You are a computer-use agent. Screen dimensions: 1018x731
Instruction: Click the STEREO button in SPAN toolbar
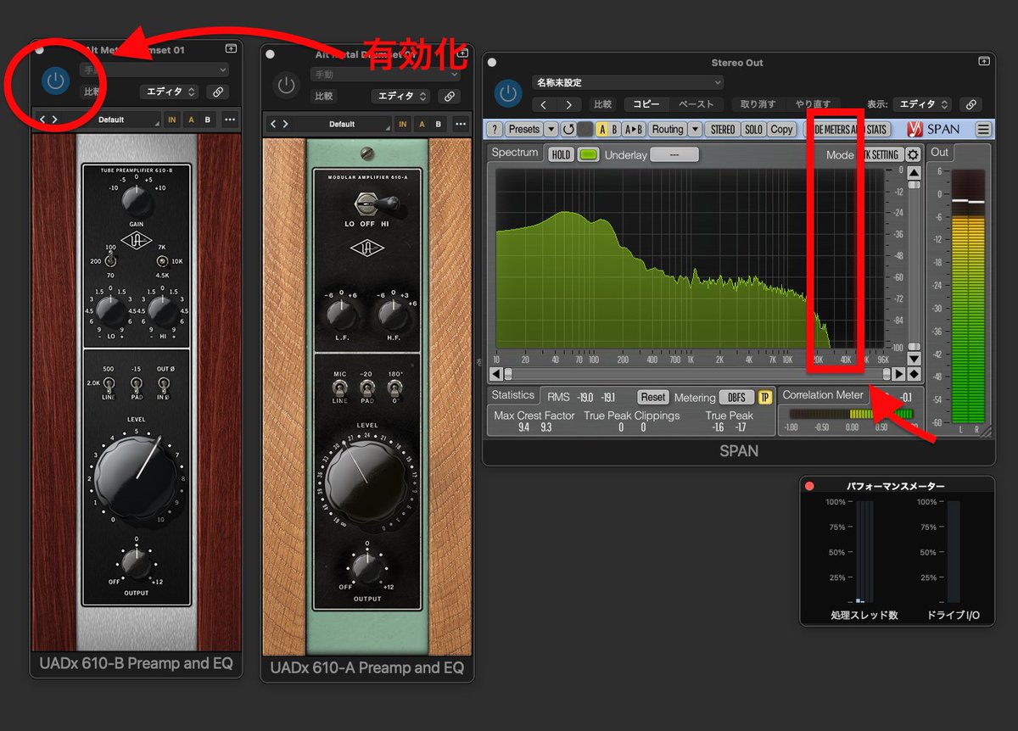(723, 130)
